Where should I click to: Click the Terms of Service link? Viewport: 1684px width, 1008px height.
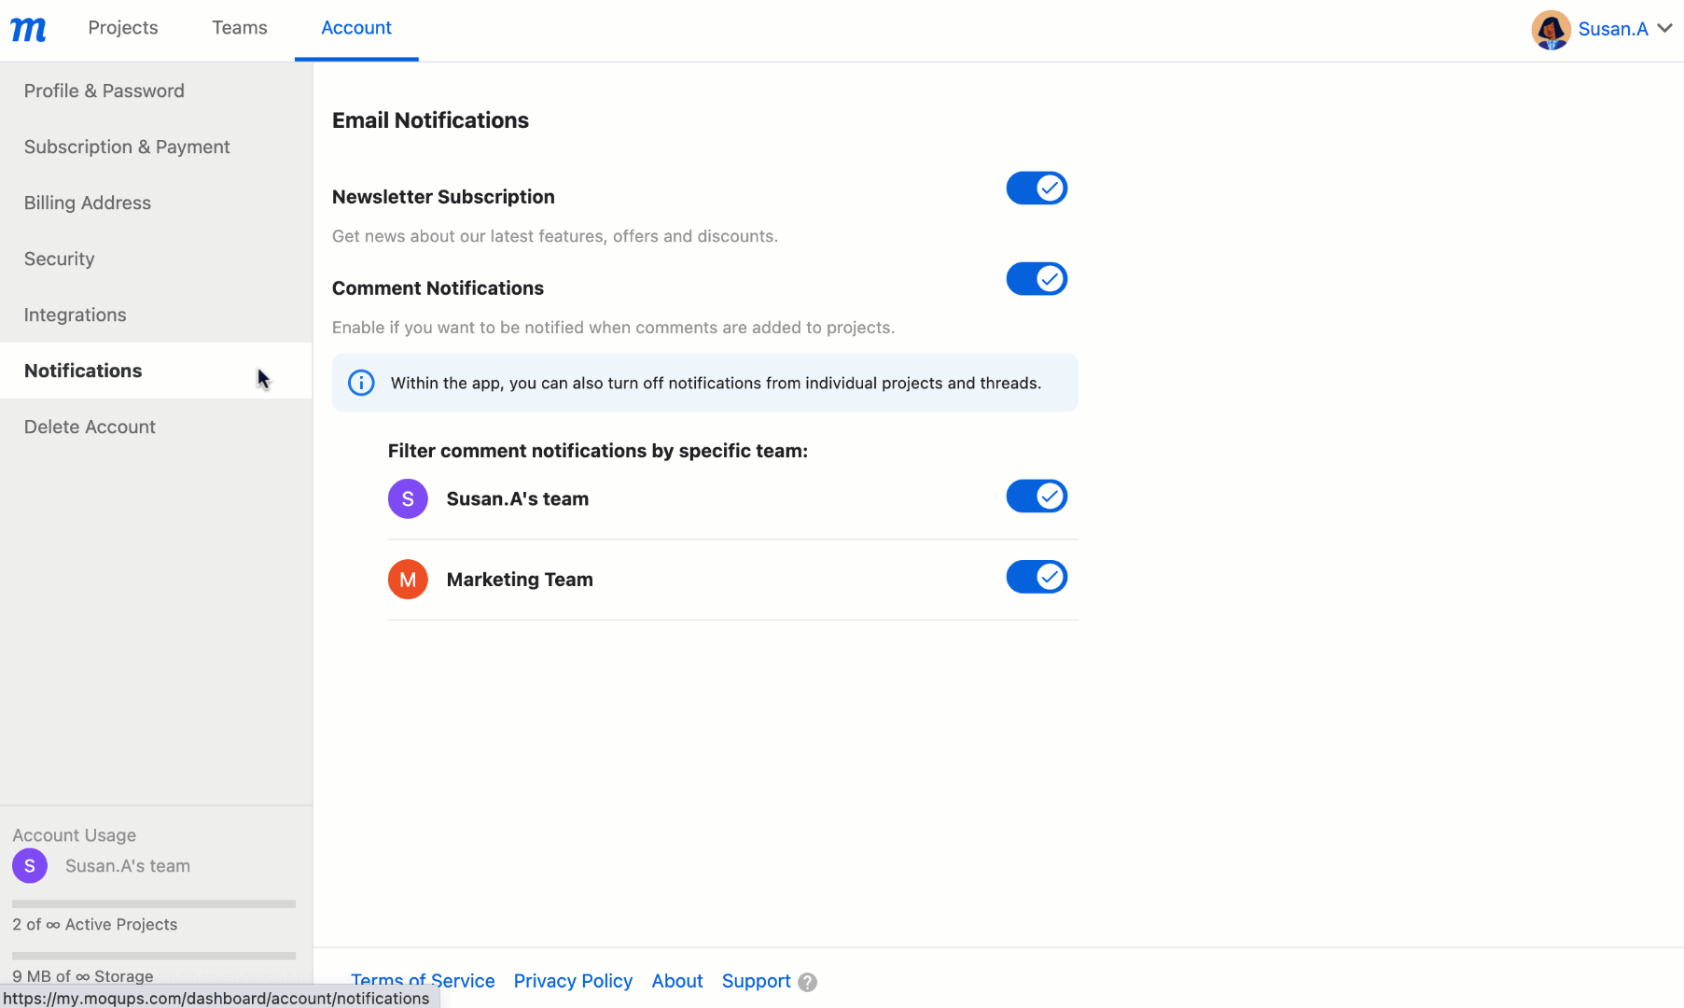(423, 981)
